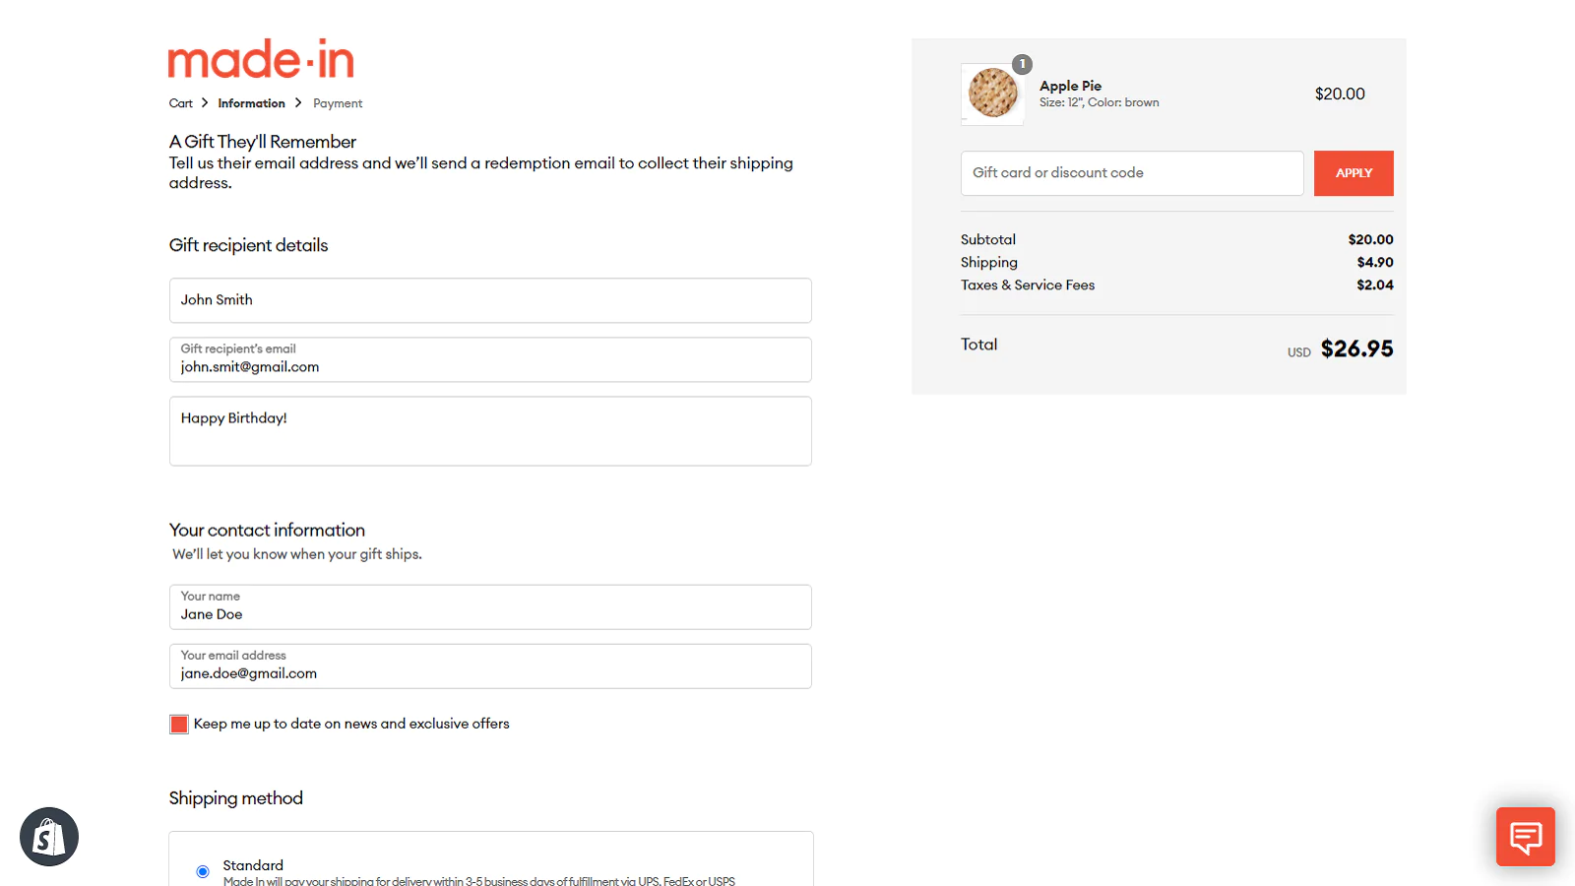Click the Happy Birthday gift message box
The width and height of the screenshot is (1575, 886).
(490, 431)
